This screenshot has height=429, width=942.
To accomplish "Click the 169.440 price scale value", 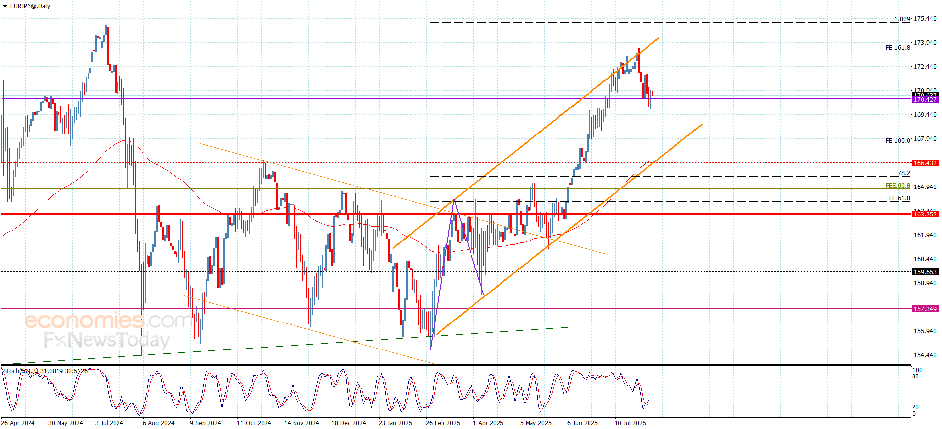I will pyautogui.click(x=925, y=115).
